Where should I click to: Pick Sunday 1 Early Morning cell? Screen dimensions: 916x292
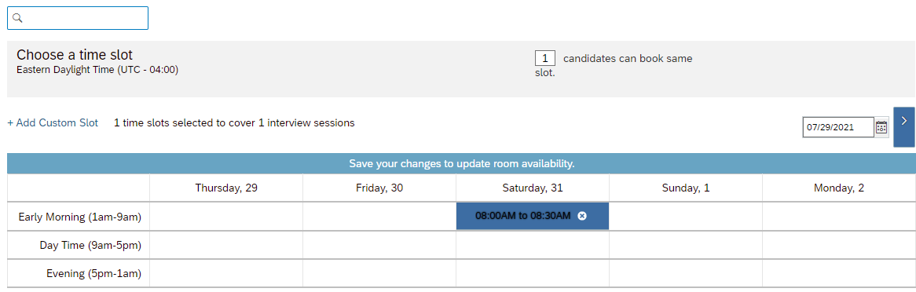[x=685, y=216]
